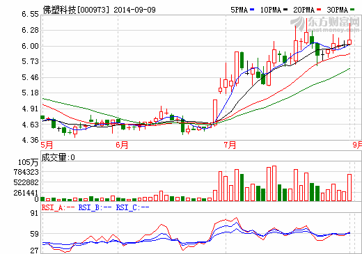Click the 9月 date axis marker
Viewport: 362px width, 254px height.
coord(357,145)
